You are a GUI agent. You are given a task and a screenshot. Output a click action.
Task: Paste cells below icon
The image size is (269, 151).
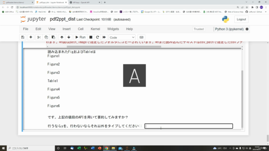coord(53,37)
